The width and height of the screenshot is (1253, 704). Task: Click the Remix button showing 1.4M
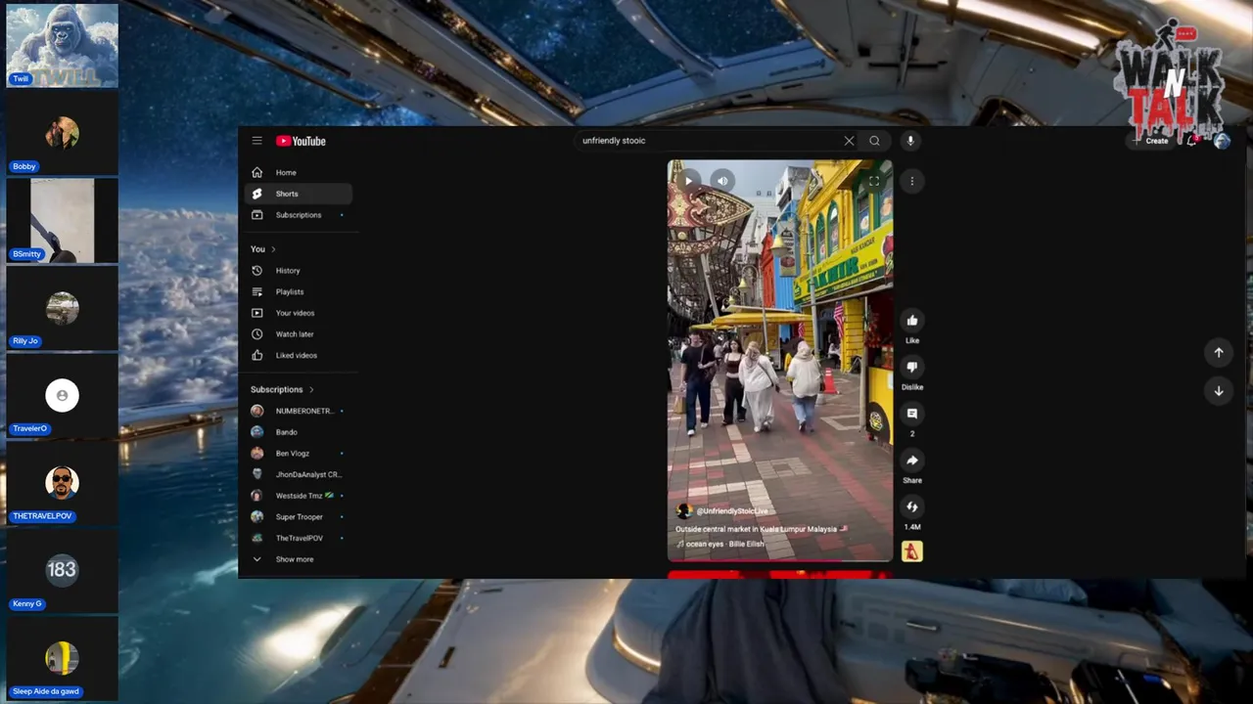(x=912, y=506)
